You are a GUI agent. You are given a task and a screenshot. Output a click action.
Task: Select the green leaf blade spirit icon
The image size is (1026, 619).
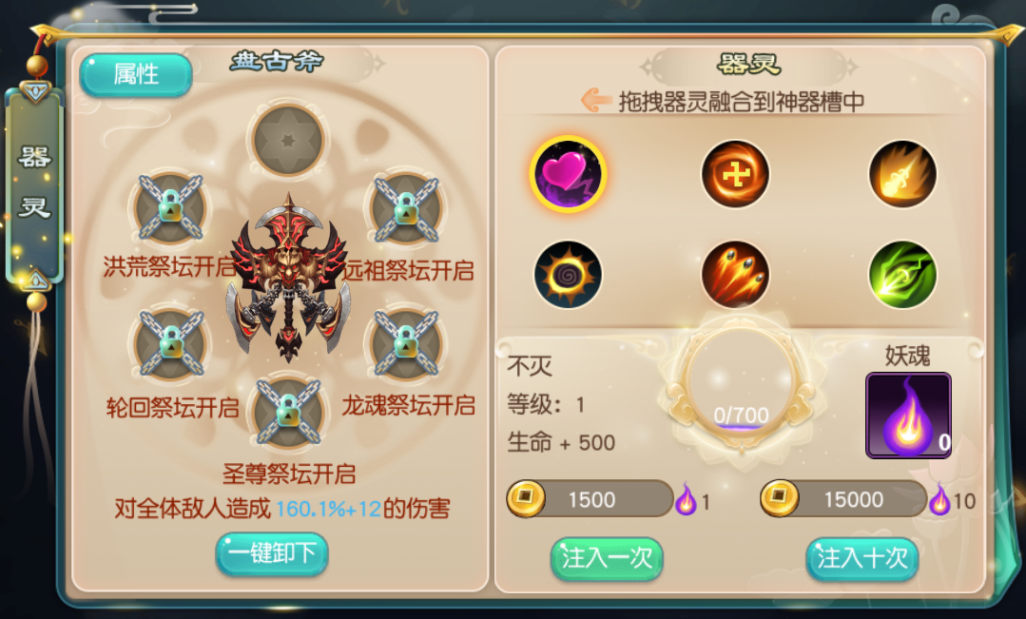pyautogui.click(x=902, y=274)
